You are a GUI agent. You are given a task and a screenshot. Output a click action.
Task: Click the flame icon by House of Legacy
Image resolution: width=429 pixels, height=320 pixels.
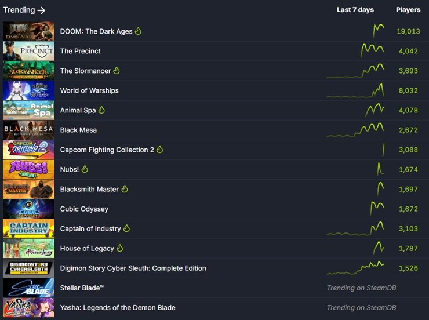(120, 248)
